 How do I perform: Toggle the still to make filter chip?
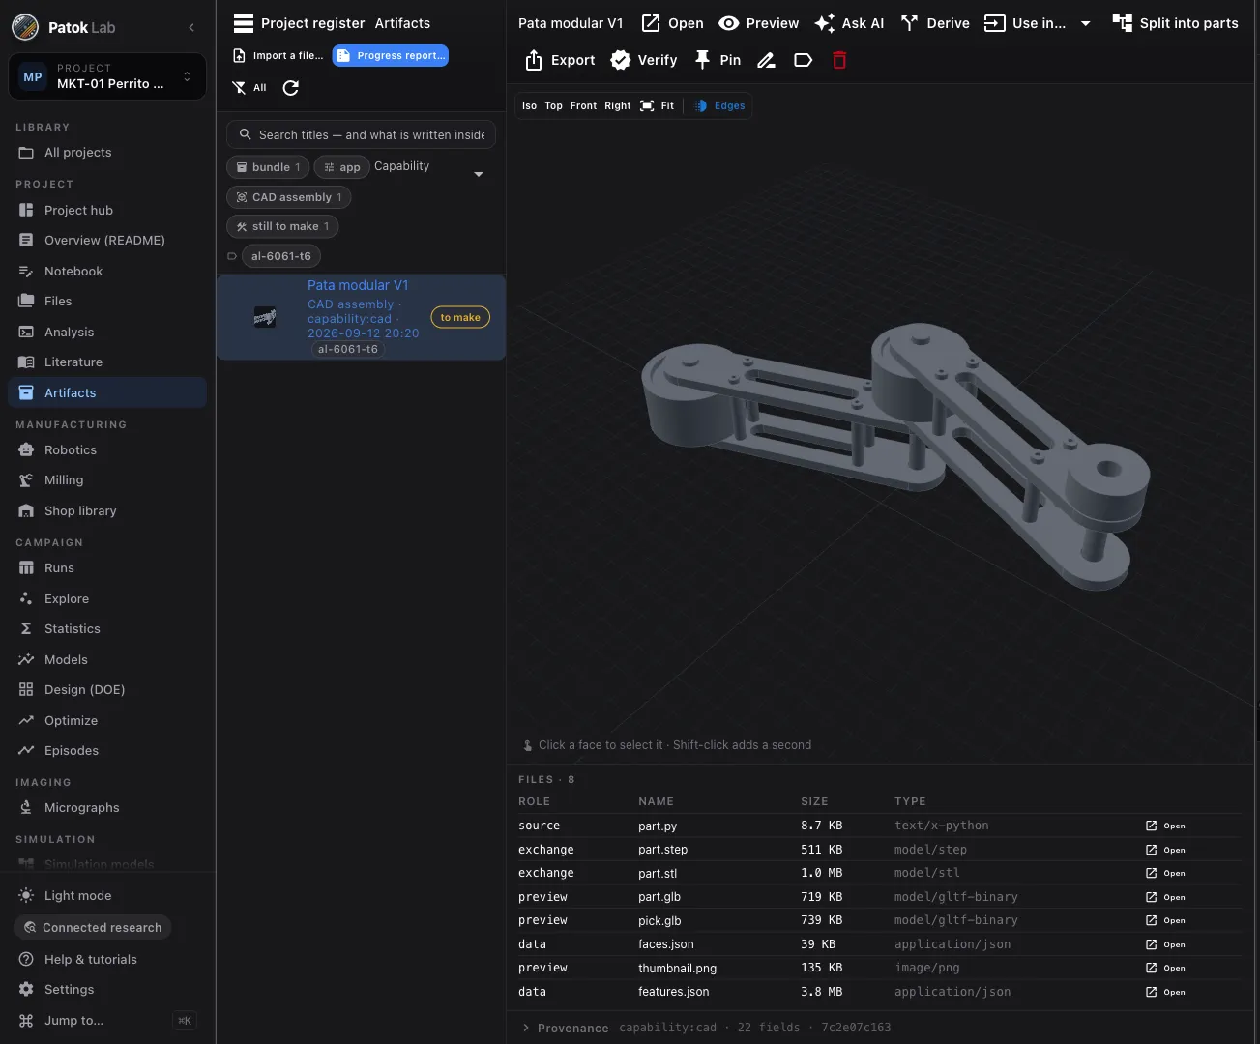282,226
